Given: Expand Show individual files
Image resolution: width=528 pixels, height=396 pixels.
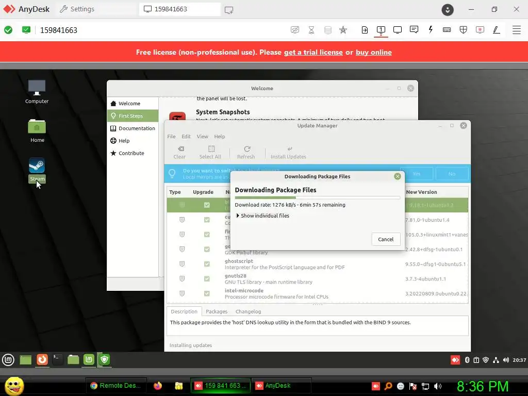Looking at the screenshot, I should coord(262,216).
